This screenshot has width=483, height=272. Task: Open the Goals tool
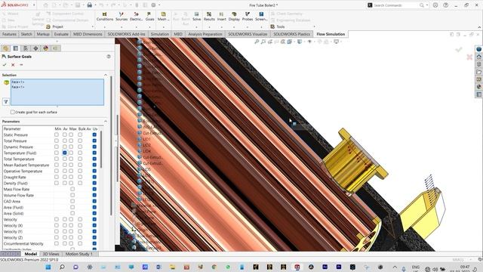149,17
